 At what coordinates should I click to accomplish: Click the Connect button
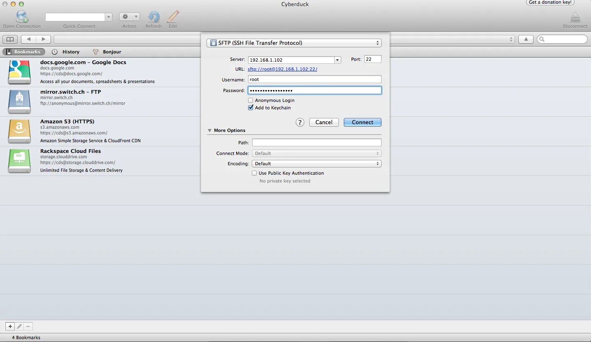362,122
